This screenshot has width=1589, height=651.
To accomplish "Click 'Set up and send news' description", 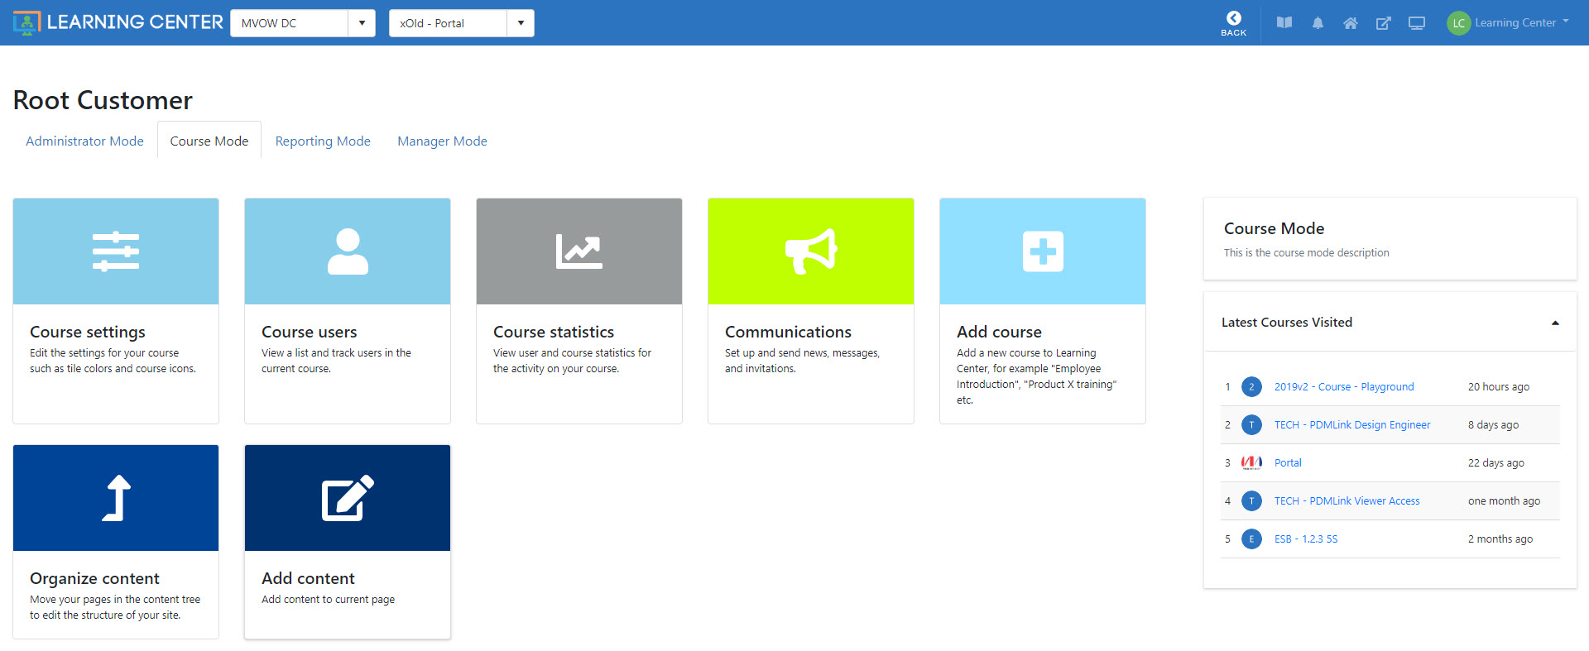I will tap(802, 361).
